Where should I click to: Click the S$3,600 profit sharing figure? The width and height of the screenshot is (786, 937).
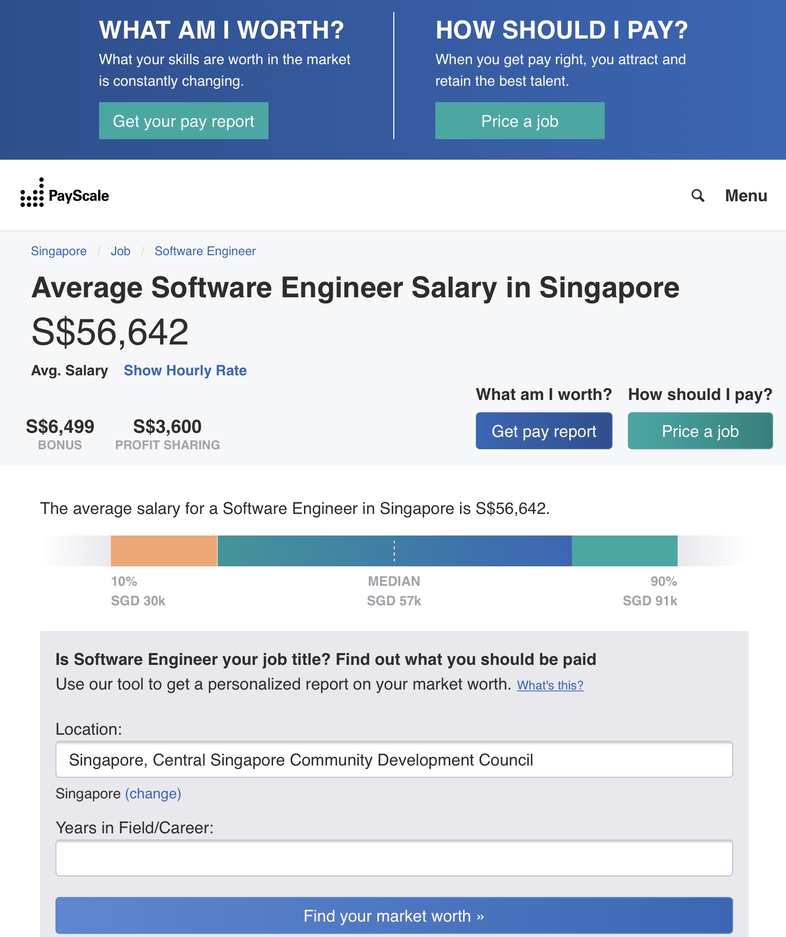click(167, 427)
